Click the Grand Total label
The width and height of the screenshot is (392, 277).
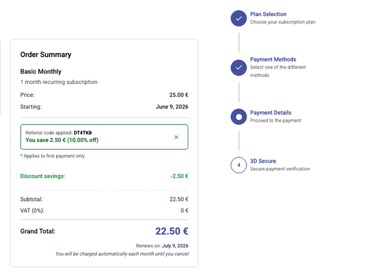point(38,231)
